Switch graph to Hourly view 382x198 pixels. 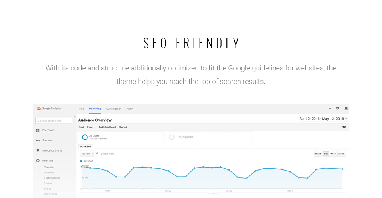pyautogui.click(x=318, y=154)
